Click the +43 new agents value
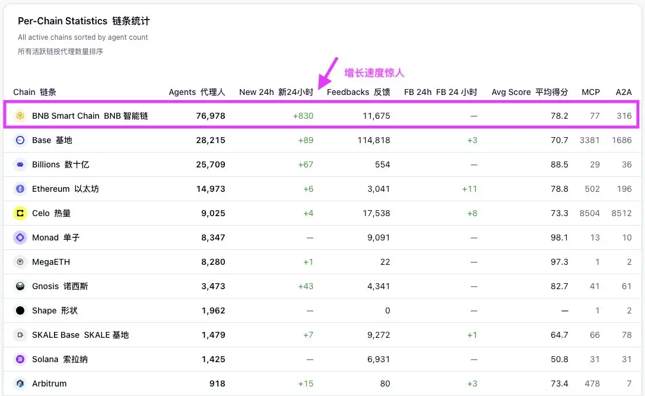Image resolution: width=645 pixels, height=396 pixels. coord(306,286)
